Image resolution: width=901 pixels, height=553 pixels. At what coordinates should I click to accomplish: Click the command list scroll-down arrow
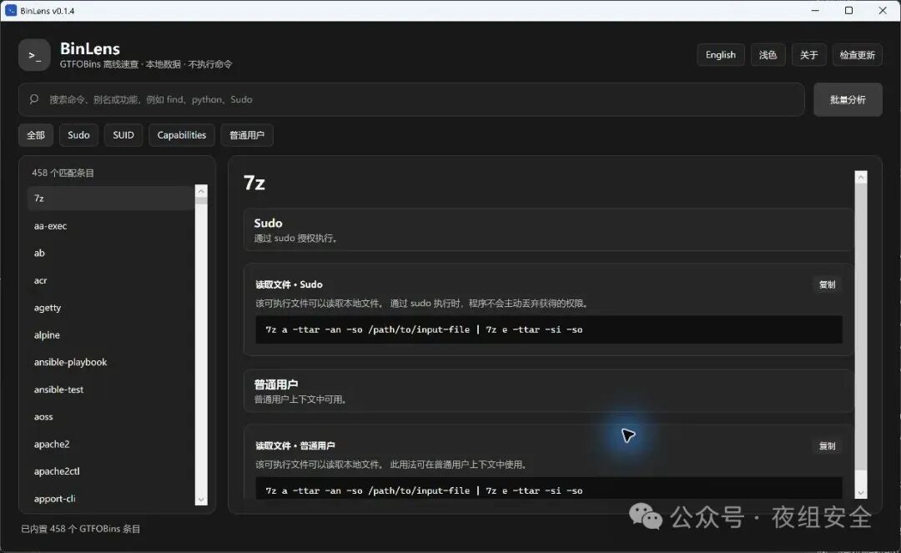(x=201, y=500)
